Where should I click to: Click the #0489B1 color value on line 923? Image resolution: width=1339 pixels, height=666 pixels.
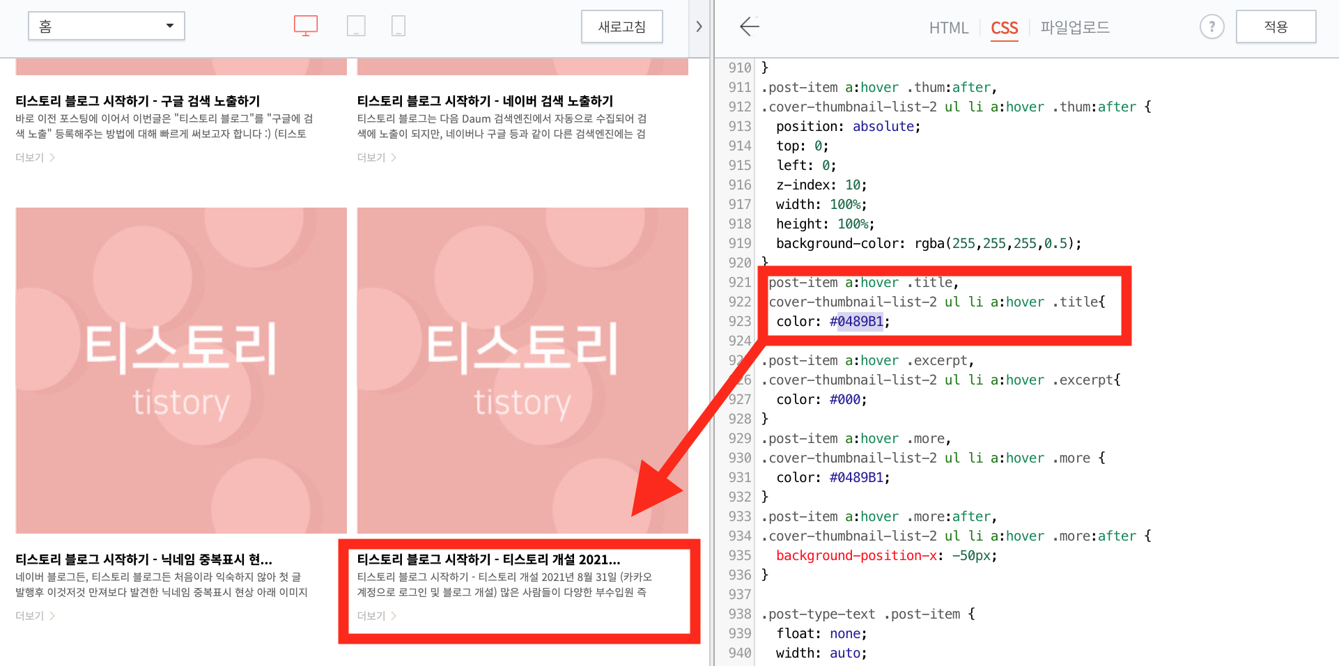pyautogui.click(x=856, y=321)
